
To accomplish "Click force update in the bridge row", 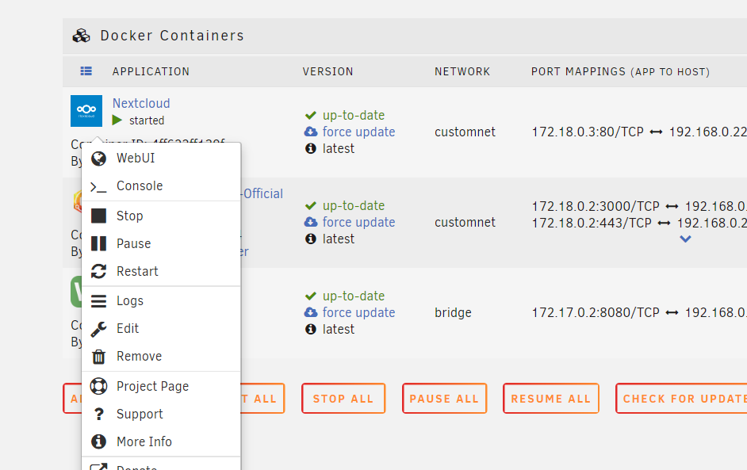I will pyautogui.click(x=358, y=313).
